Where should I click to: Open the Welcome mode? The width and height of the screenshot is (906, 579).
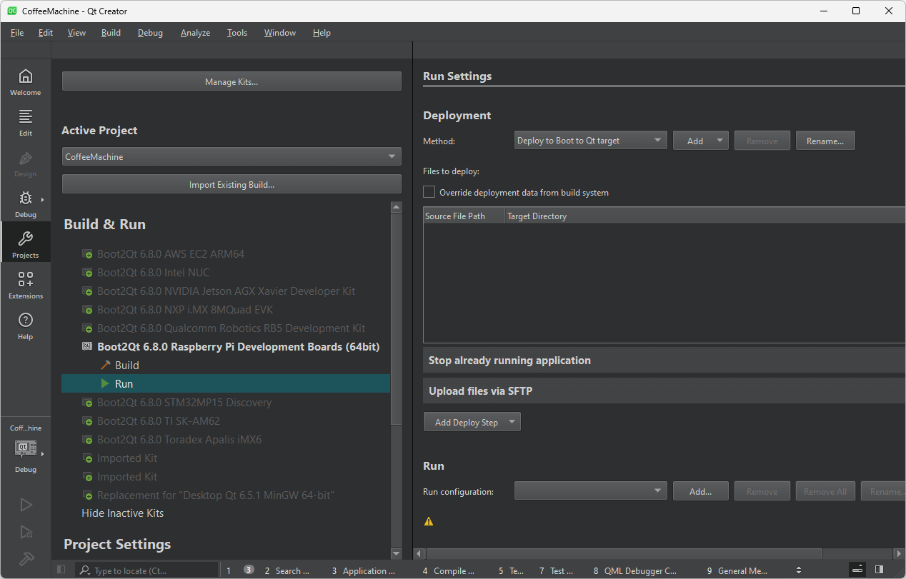click(25, 82)
